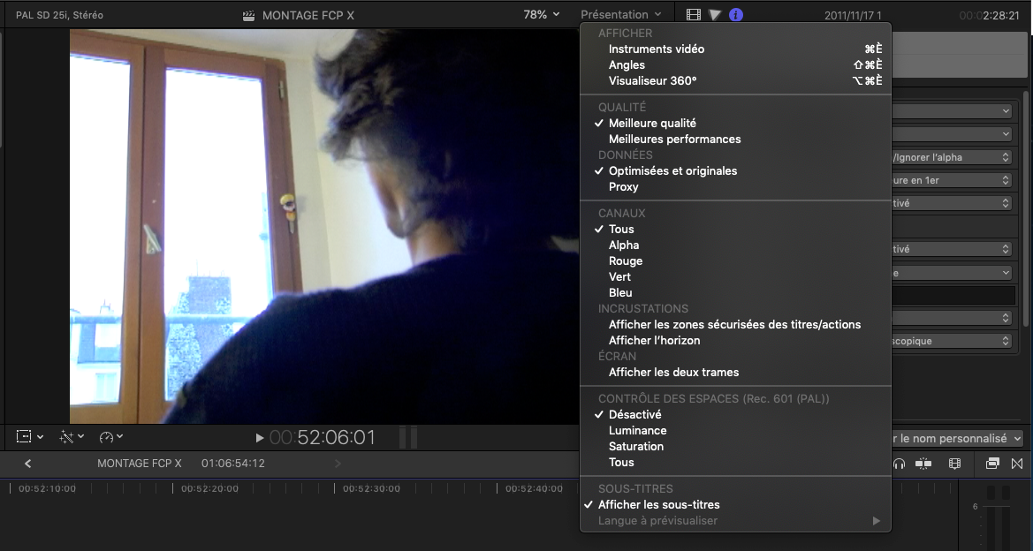Click the play button before the timecode
1033x551 pixels.
point(260,437)
